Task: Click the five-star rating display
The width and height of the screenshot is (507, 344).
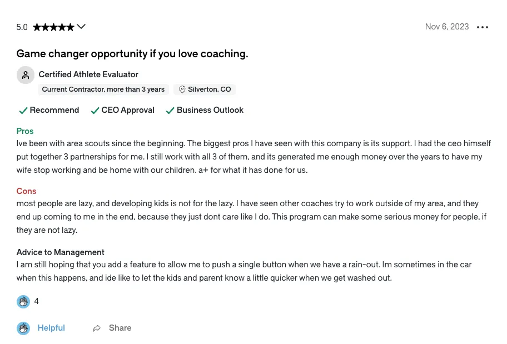Action: [54, 27]
